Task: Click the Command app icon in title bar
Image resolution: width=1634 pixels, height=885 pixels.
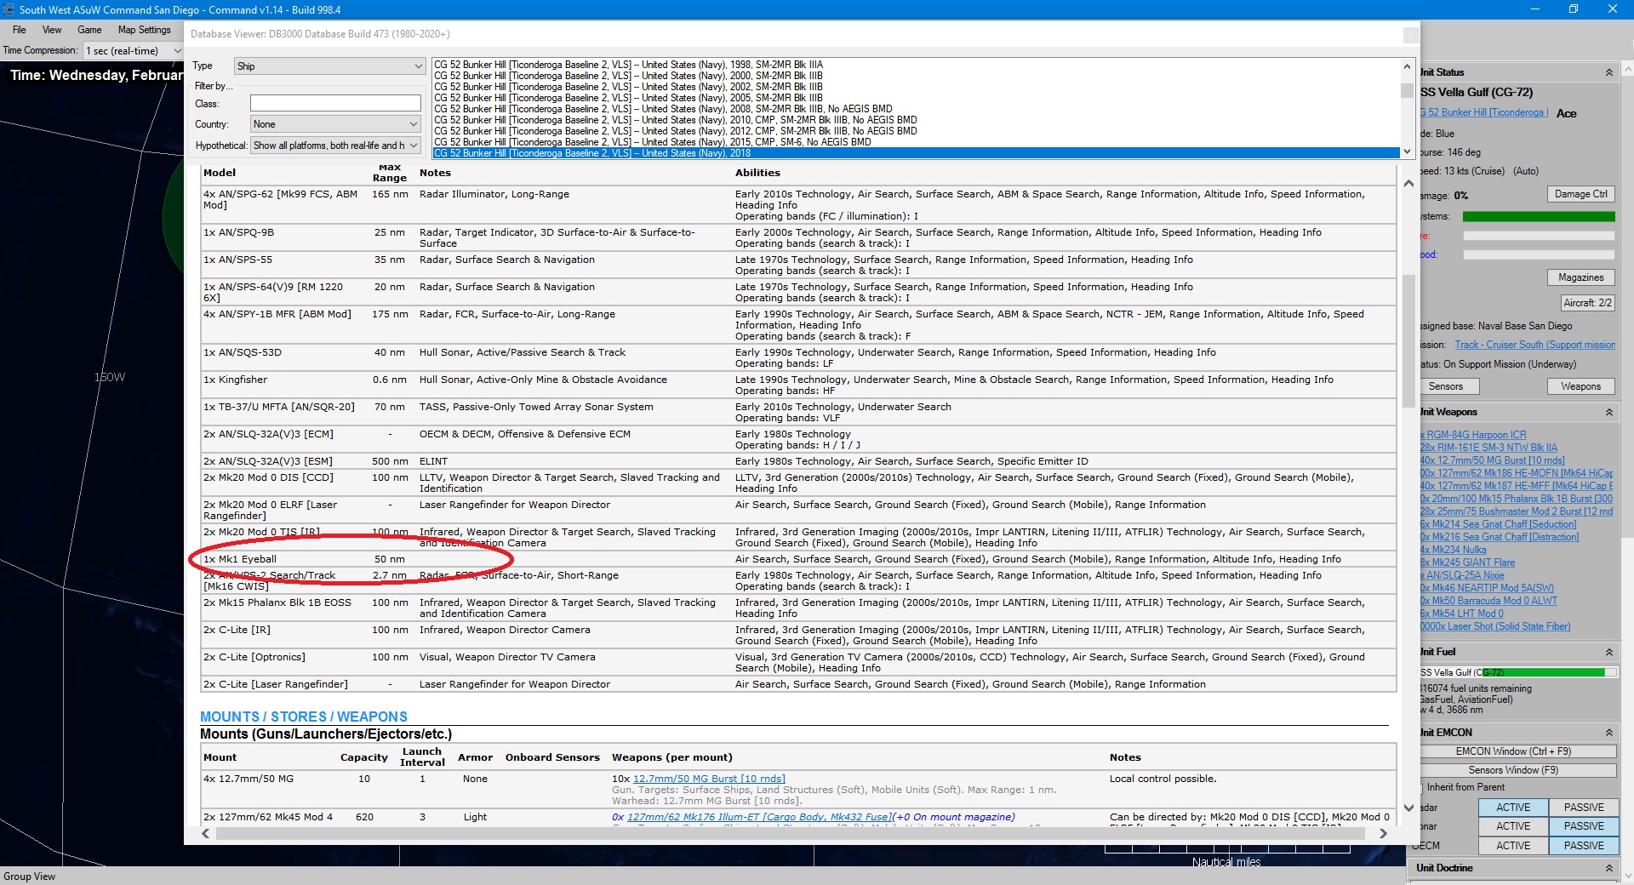Action: [9, 9]
